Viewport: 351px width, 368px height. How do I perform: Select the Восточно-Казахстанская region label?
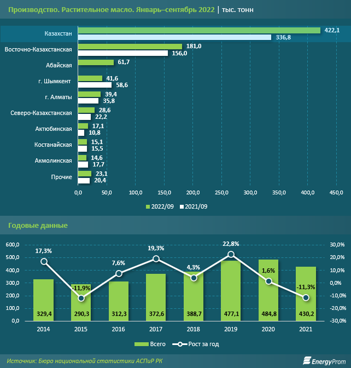coord(38,50)
